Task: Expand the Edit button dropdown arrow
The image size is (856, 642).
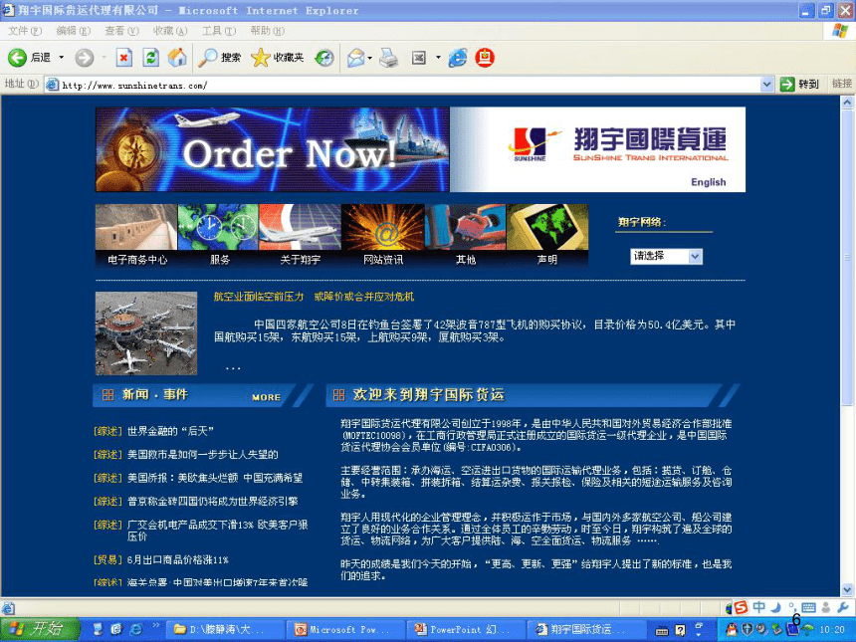Action: pyautogui.click(x=438, y=58)
